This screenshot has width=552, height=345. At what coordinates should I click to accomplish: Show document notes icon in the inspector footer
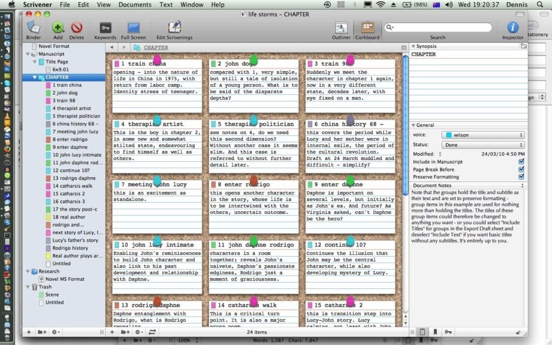pos(422,332)
